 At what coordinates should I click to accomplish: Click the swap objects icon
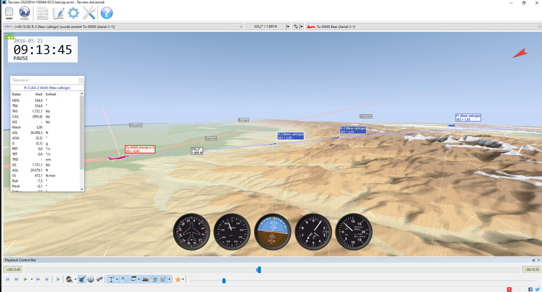pyautogui.click(x=295, y=27)
